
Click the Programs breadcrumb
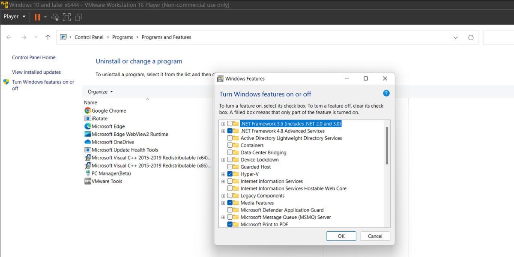(123, 37)
